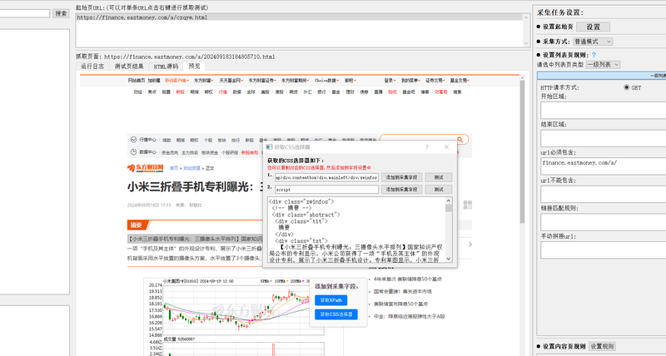This screenshot has width=666, height=356.
Task: Expand the 东方财富 dropdown in site nav
Action: pyautogui.click(x=204, y=80)
